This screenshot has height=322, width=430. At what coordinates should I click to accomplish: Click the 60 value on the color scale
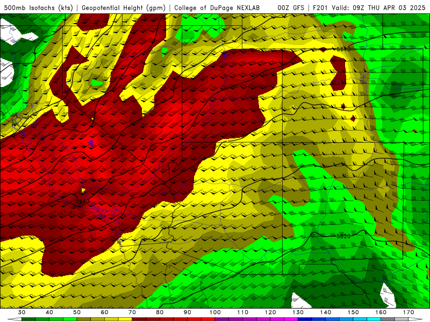(104, 312)
